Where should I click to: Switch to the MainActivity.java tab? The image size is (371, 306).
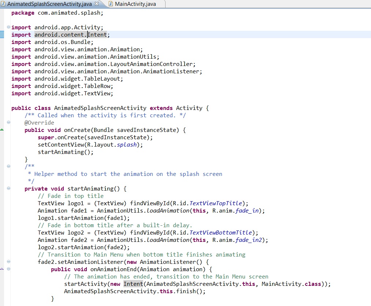point(136,4)
